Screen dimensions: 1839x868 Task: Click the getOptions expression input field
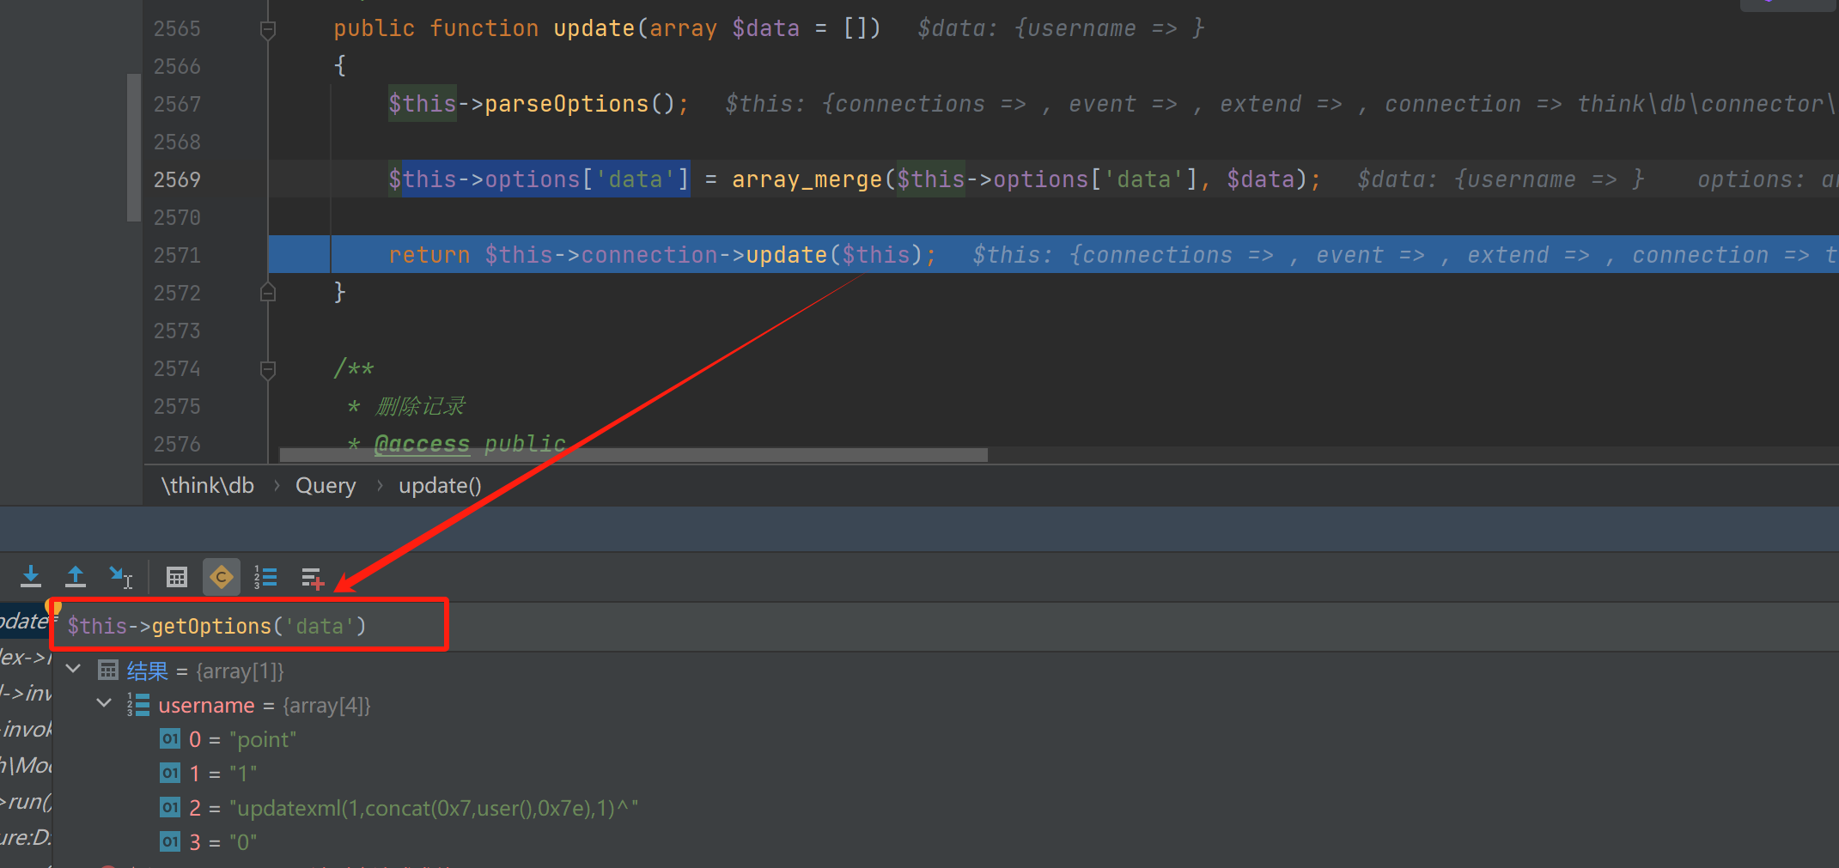tap(249, 626)
